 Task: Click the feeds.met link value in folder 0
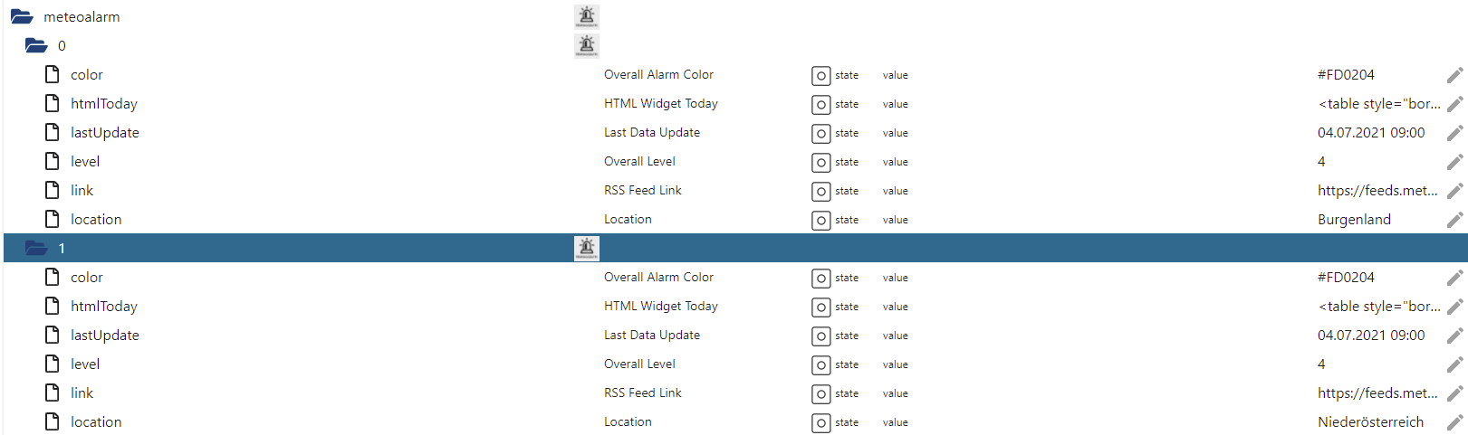tap(1377, 191)
